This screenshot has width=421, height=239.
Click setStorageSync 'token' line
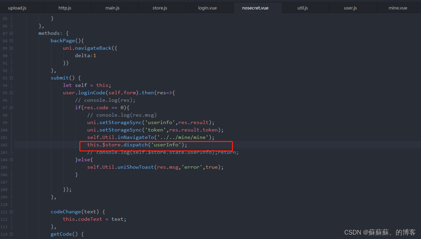[155, 130]
